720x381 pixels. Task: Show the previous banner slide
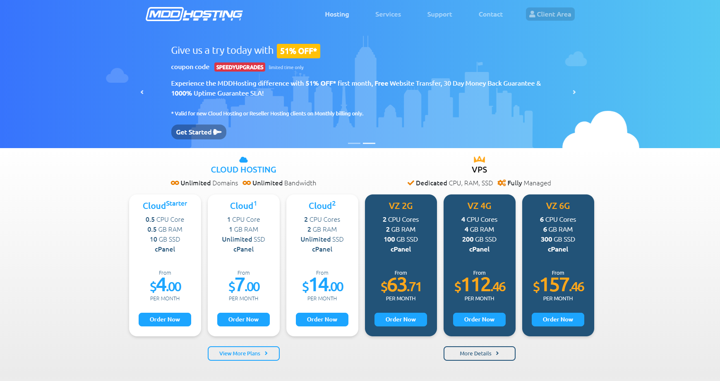pyautogui.click(x=142, y=92)
